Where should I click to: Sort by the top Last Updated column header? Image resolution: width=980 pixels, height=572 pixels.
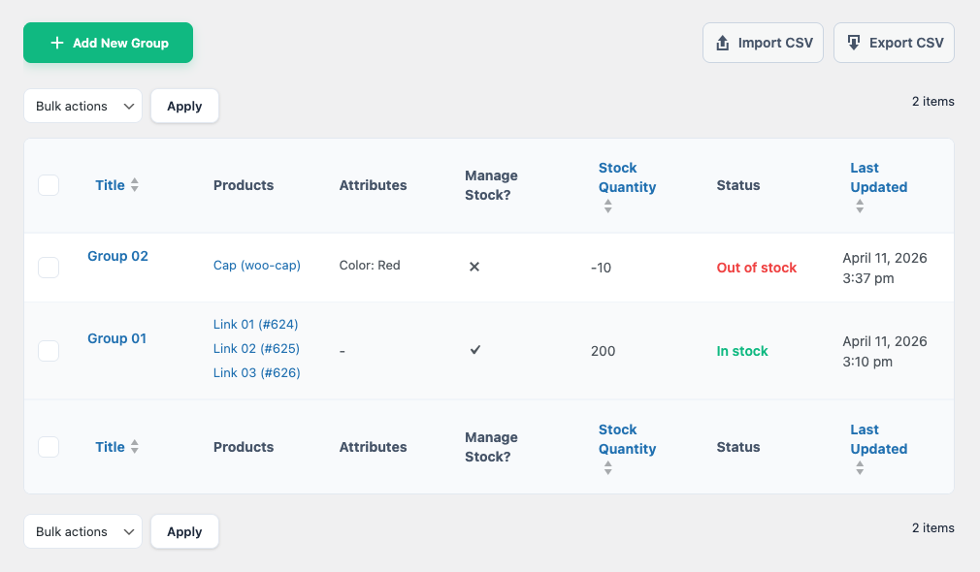(878, 177)
